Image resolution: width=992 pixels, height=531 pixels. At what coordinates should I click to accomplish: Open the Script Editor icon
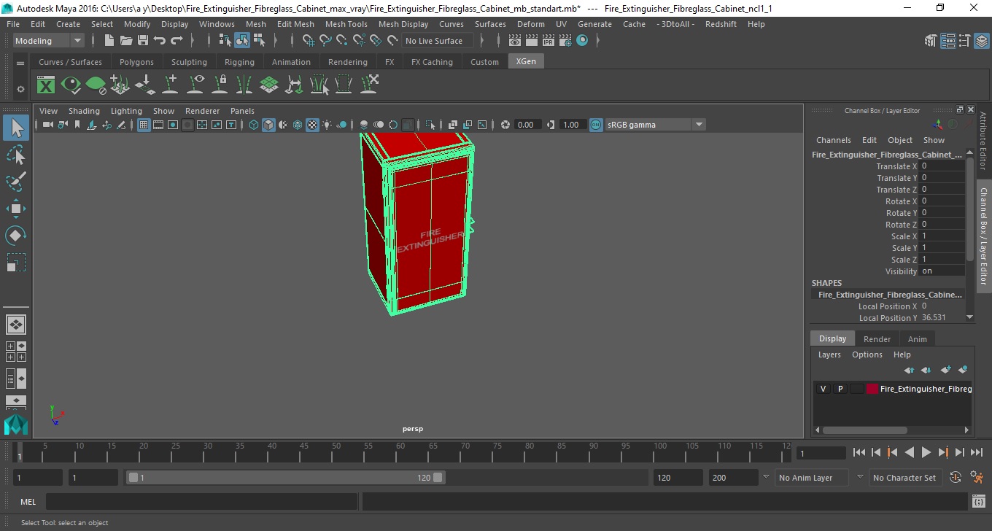point(979,502)
